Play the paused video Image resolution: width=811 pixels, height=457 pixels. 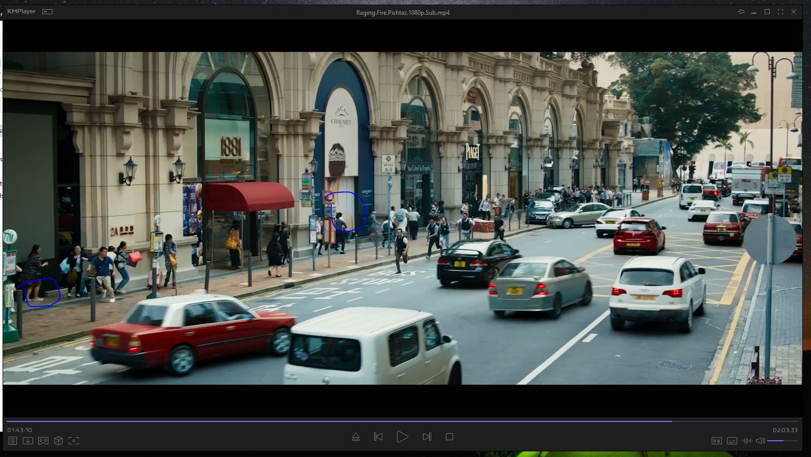click(402, 437)
